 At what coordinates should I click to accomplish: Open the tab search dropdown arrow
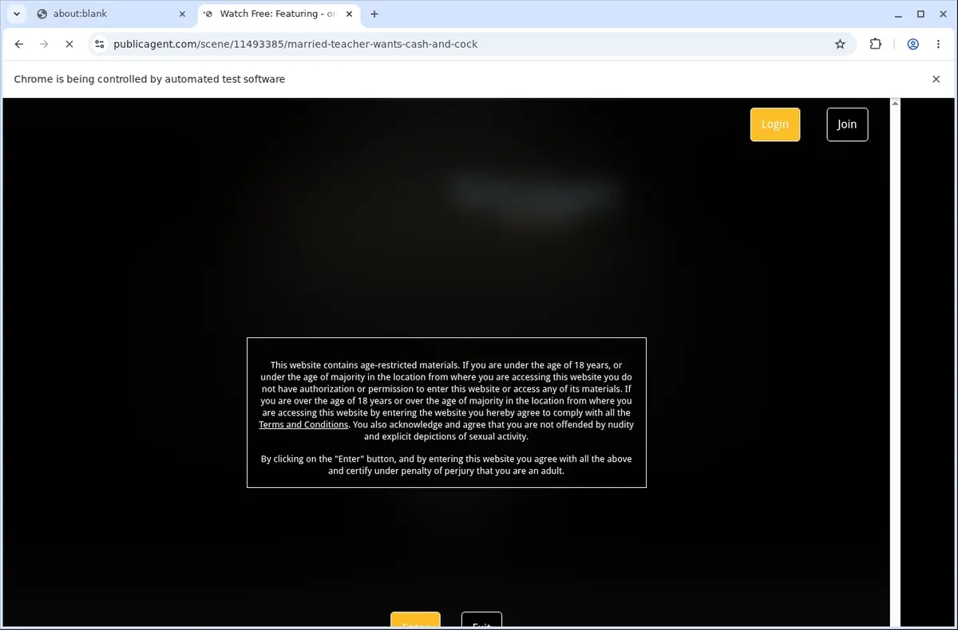coord(17,14)
